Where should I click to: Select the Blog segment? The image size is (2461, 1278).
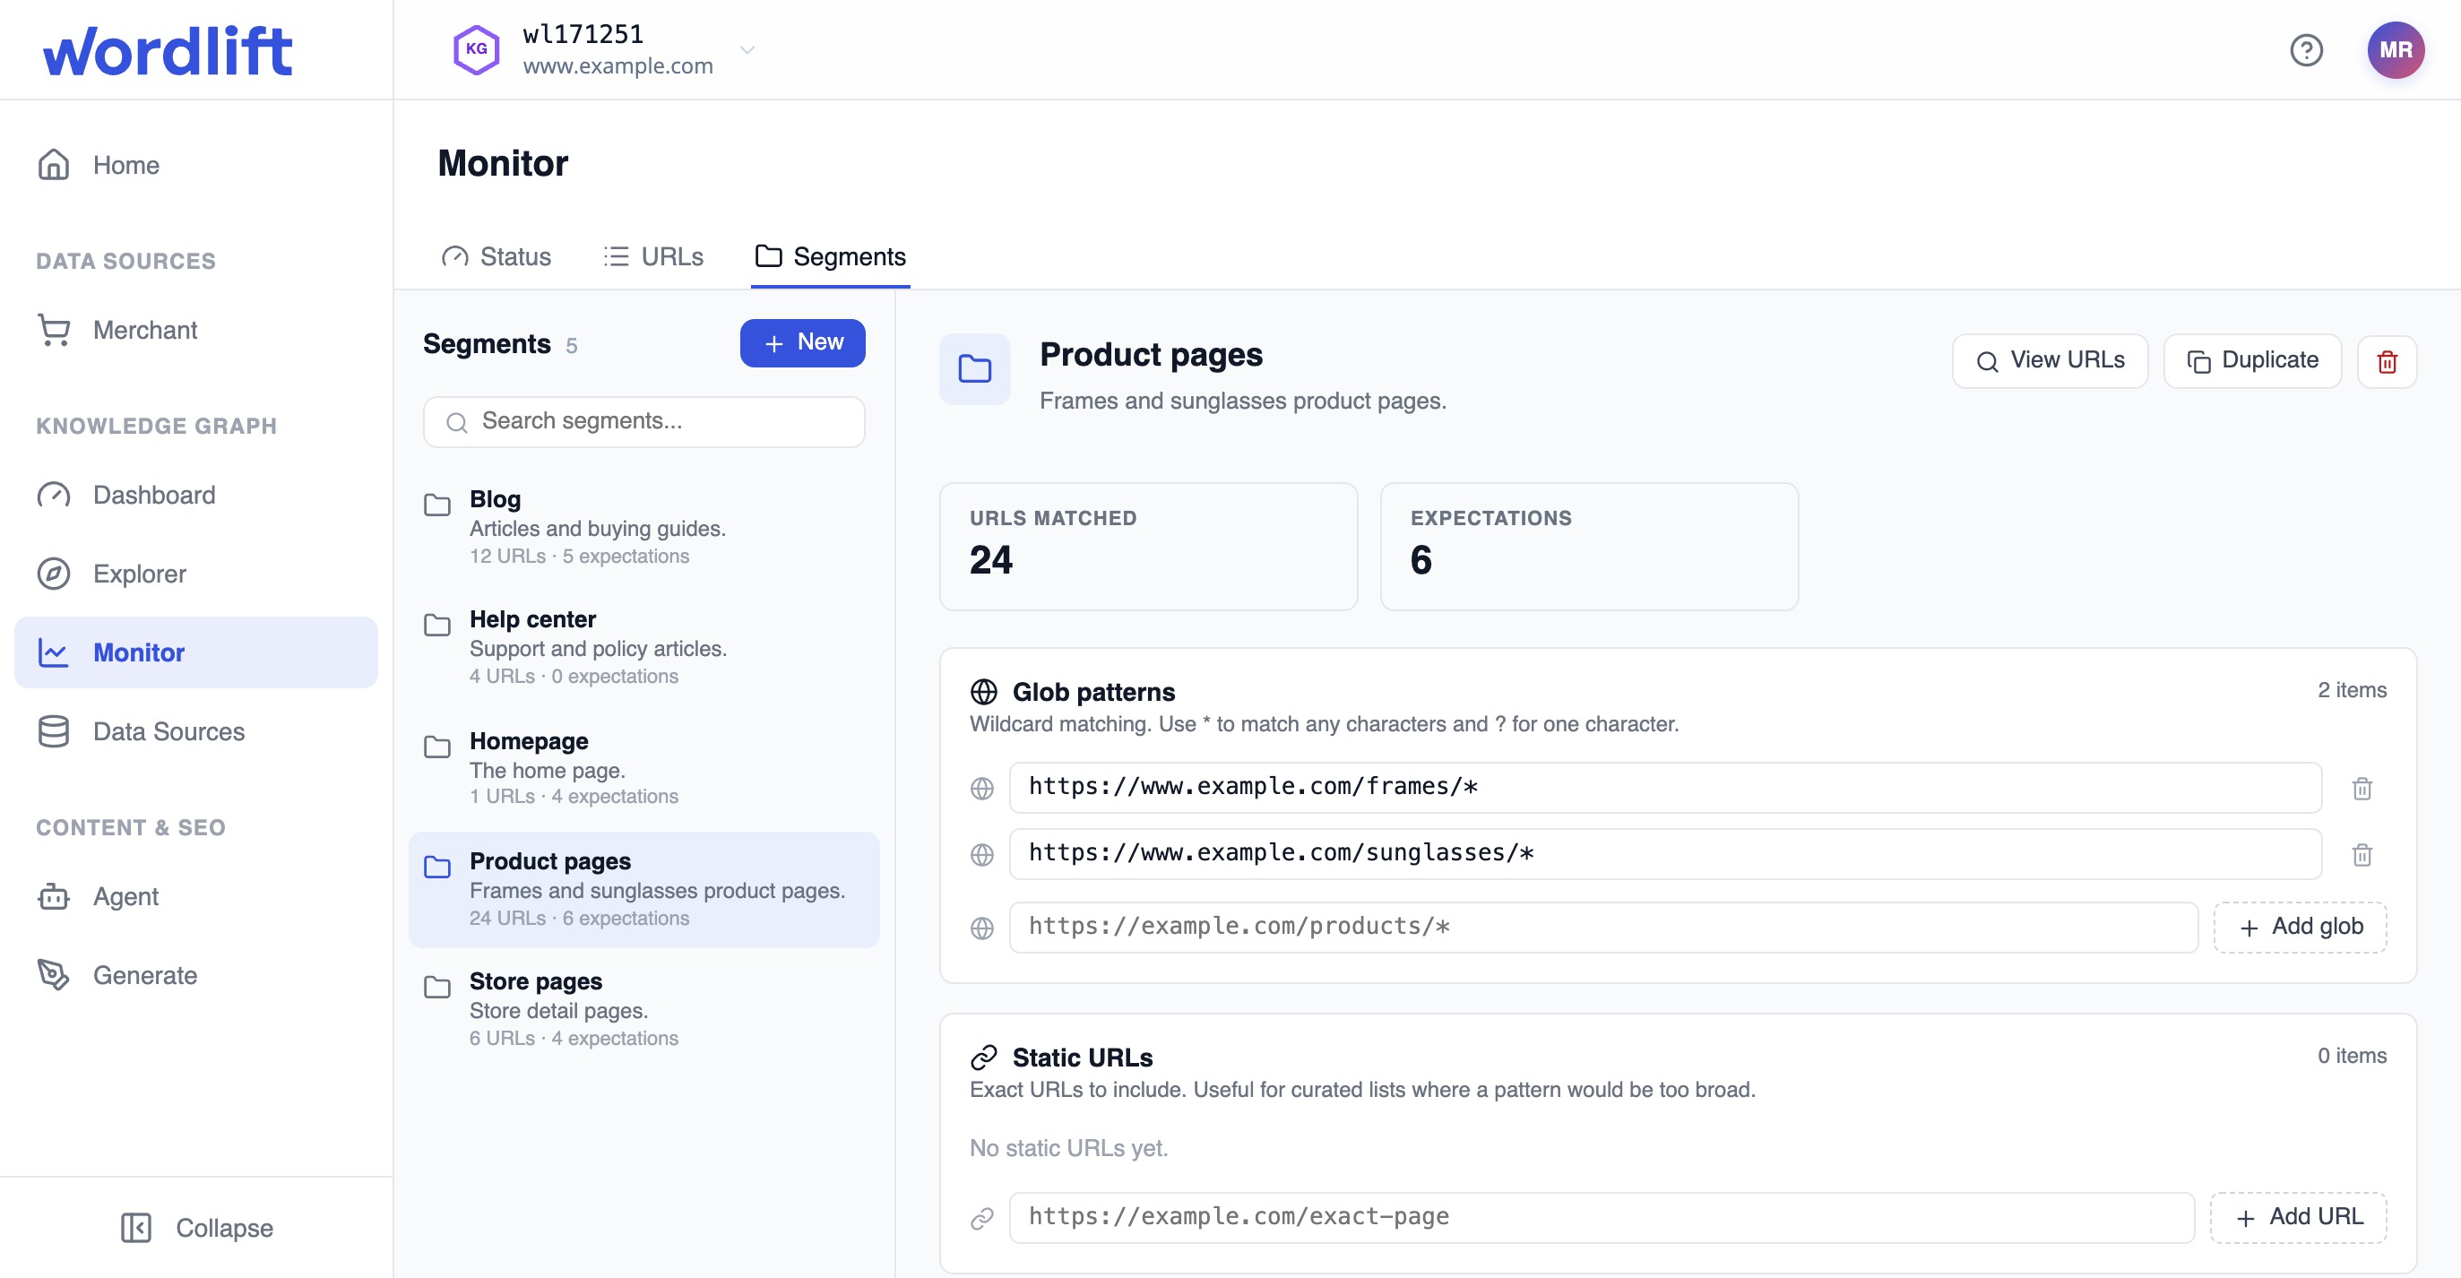pos(643,527)
